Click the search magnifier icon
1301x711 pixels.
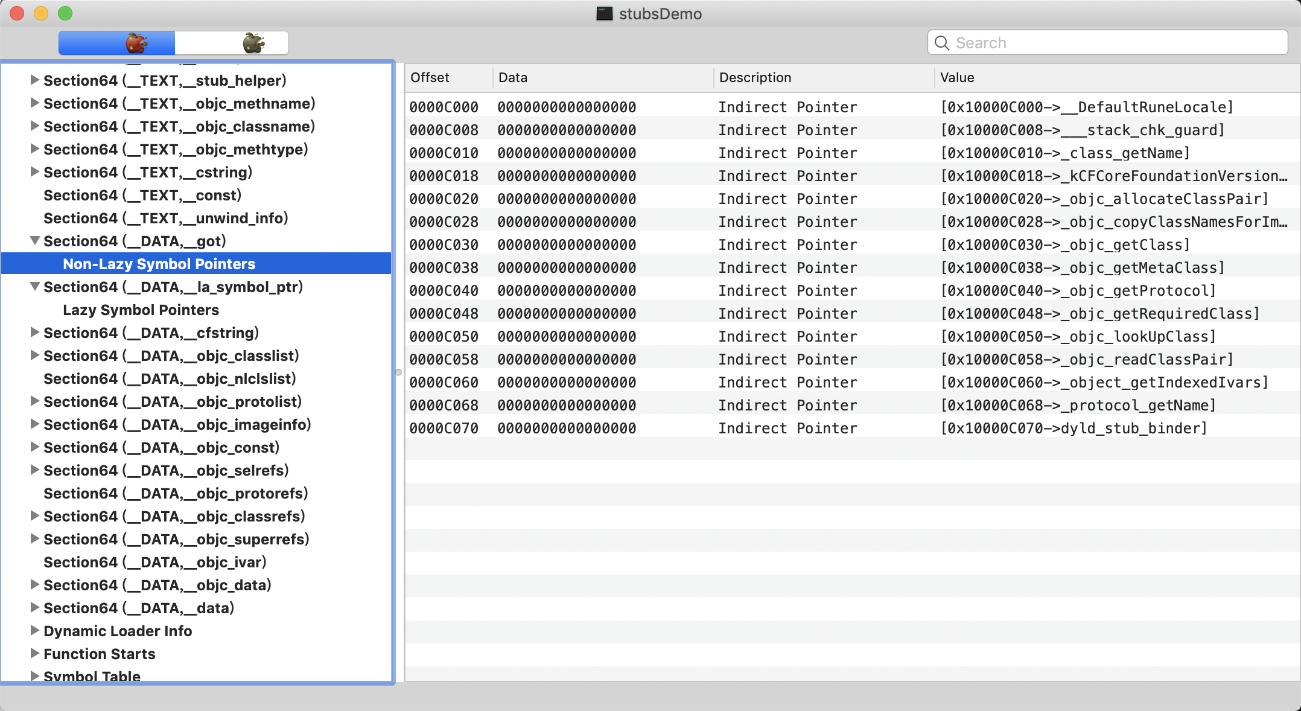pyautogui.click(x=941, y=43)
